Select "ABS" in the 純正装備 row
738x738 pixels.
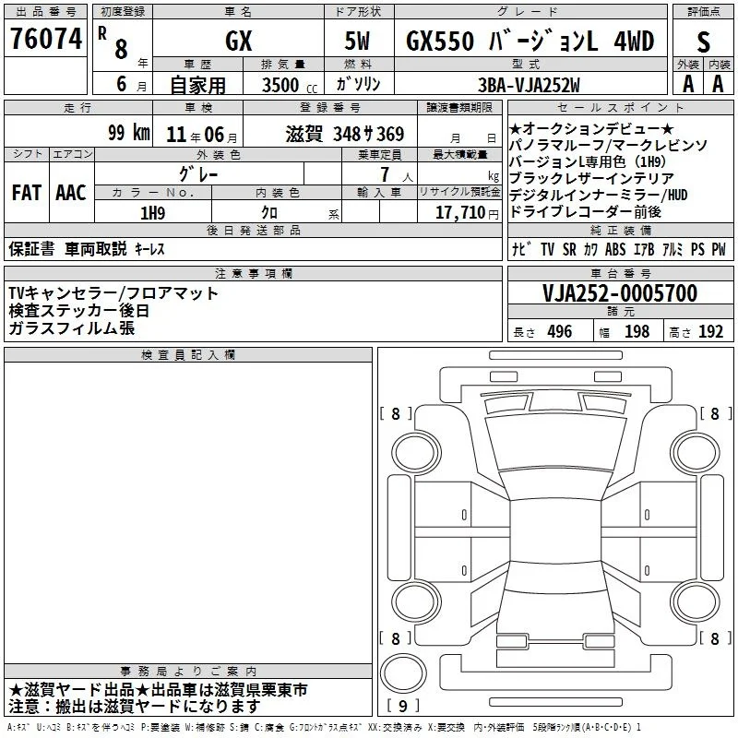615,249
